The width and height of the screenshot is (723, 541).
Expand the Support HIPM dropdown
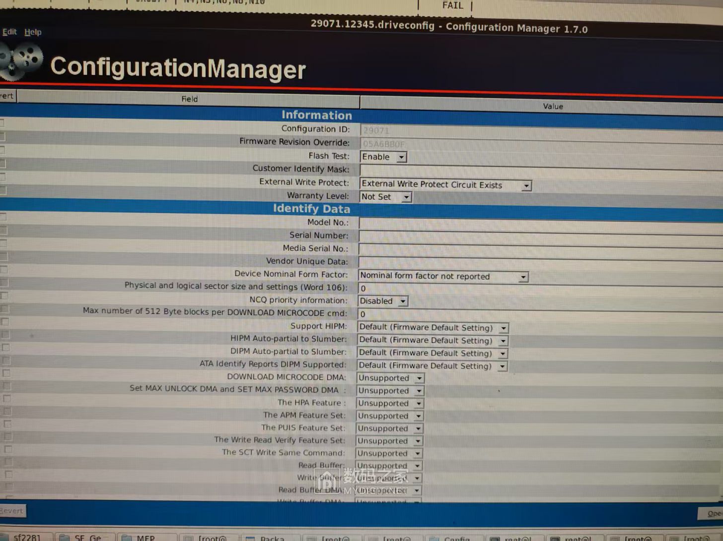tap(433, 328)
